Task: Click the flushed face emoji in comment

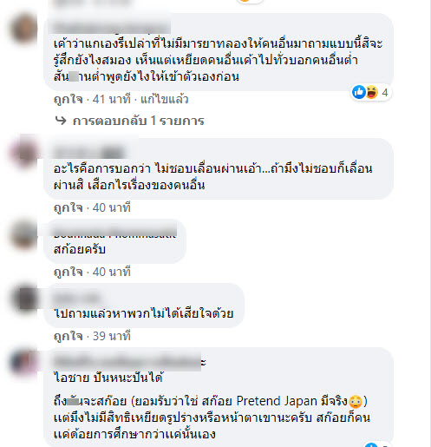Action: pos(356,402)
